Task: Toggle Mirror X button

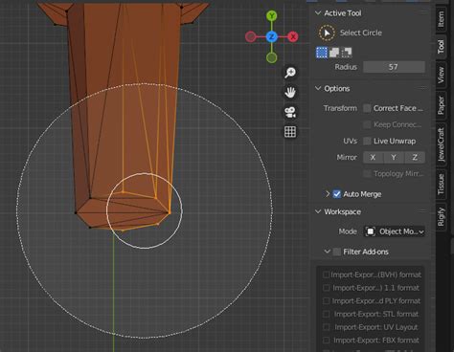Action: (373, 158)
